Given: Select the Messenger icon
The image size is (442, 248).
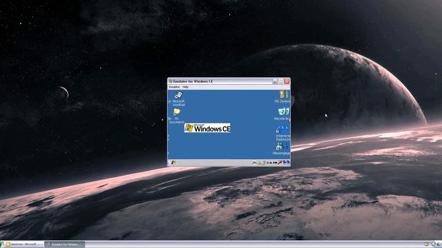Looking at the screenshot, I should point(282,149).
